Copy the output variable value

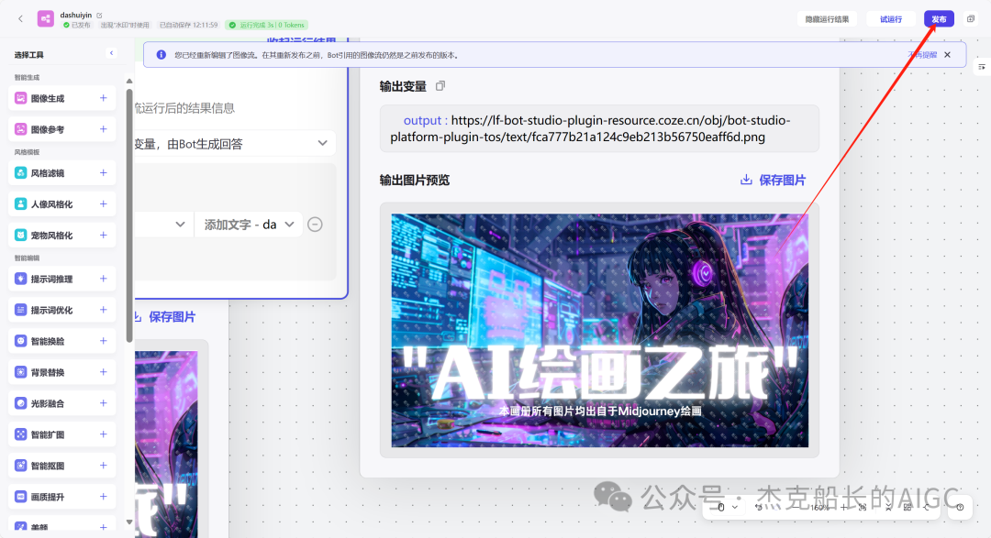point(440,86)
